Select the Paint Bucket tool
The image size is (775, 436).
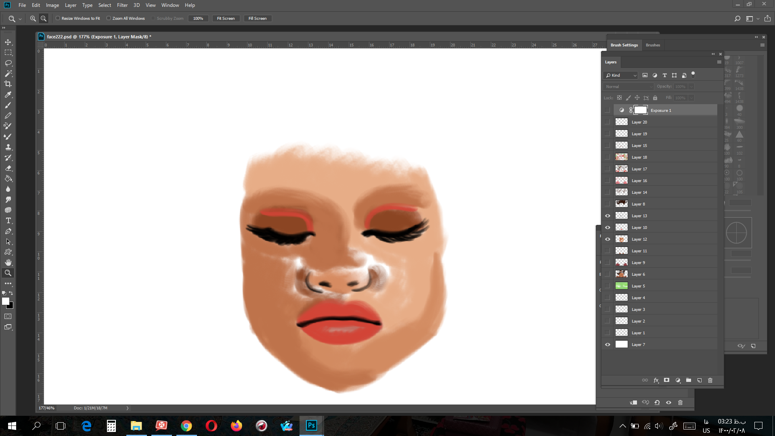point(8,179)
